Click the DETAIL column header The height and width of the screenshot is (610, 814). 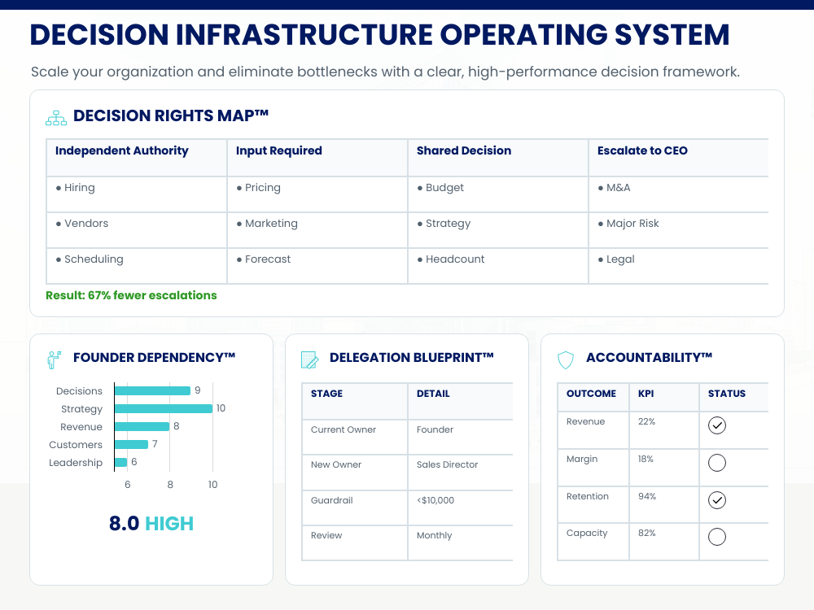tap(461, 401)
